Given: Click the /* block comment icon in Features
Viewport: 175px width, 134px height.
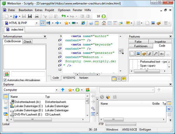Looking at the screenshot, I should tap(156, 54).
